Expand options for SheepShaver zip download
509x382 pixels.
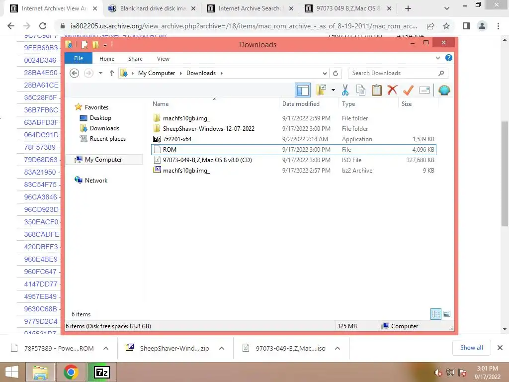tap(222, 348)
